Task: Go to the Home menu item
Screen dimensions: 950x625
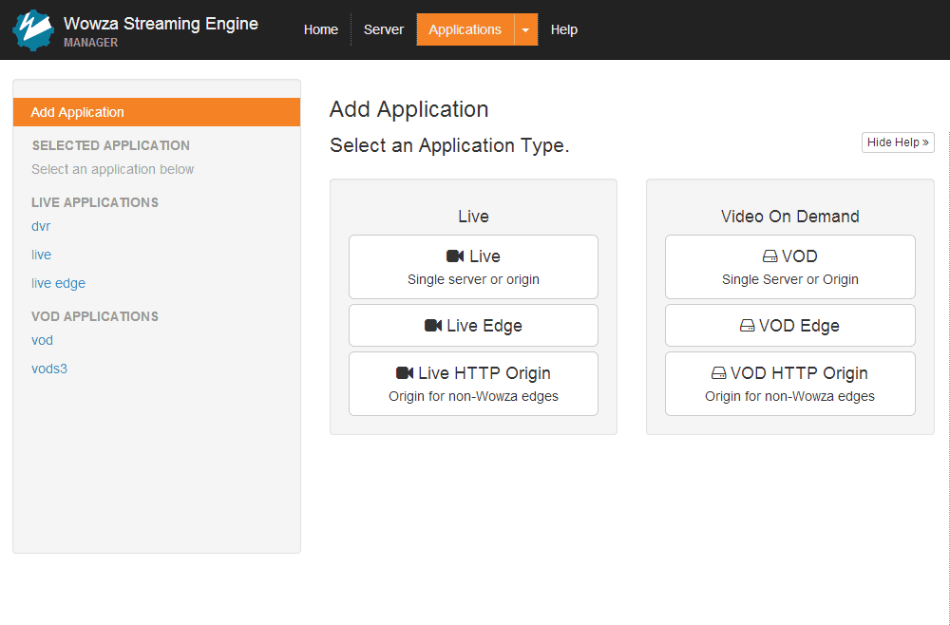Action: coord(320,29)
